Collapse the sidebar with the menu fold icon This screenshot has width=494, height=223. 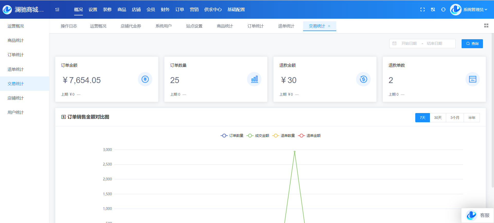[57, 9]
